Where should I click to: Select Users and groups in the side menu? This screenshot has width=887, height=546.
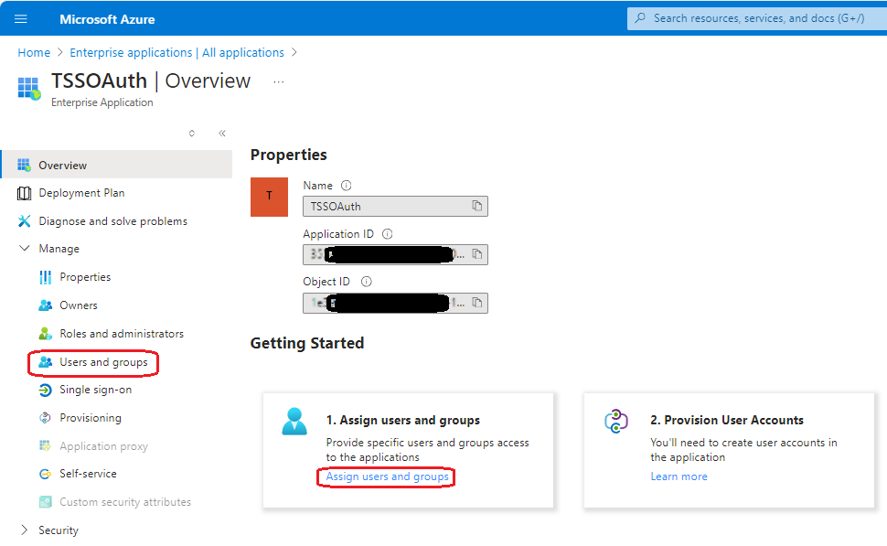tap(103, 362)
